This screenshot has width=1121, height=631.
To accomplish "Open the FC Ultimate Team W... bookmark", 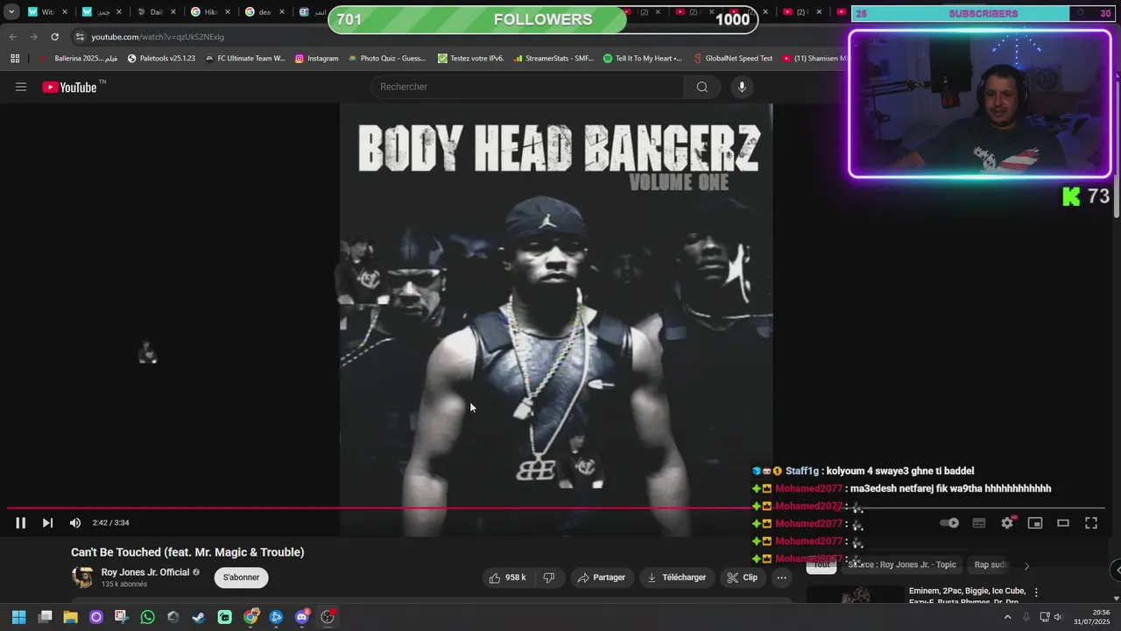I will [245, 59].
